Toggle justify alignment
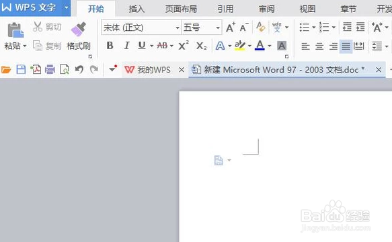 346,46
